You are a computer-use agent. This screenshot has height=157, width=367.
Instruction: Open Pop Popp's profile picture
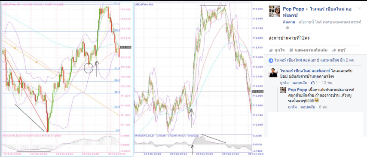[274, 12]
